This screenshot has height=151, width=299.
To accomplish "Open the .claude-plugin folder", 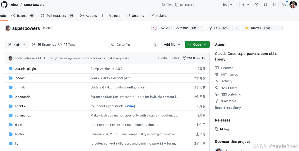I will pyautogui.click(x=25, y=69).
